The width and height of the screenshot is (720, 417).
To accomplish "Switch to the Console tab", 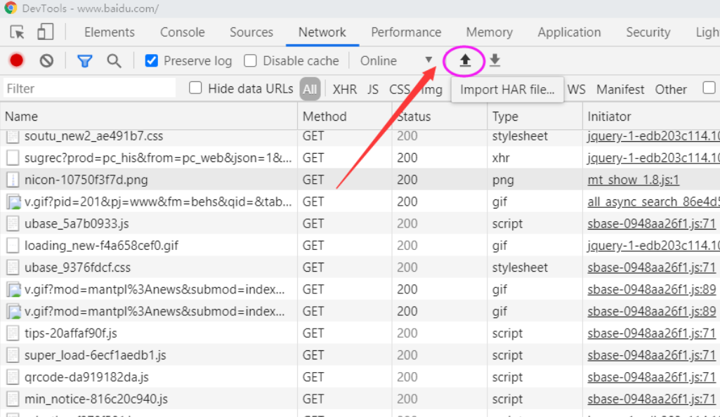I will 182,32.
